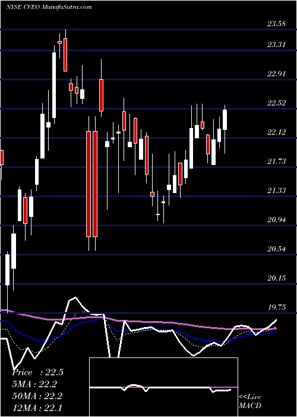Click the <<Live MACD label
The height and width of the screenshot is (417, 297).
(x=250, y=402)
